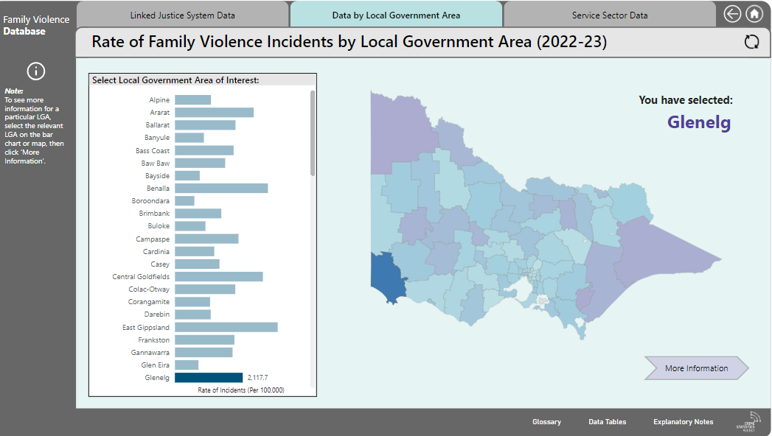Select the dark blue Glenelg map region
The height and width of the screenshot is (436, 772).
[x=386, y=276]
